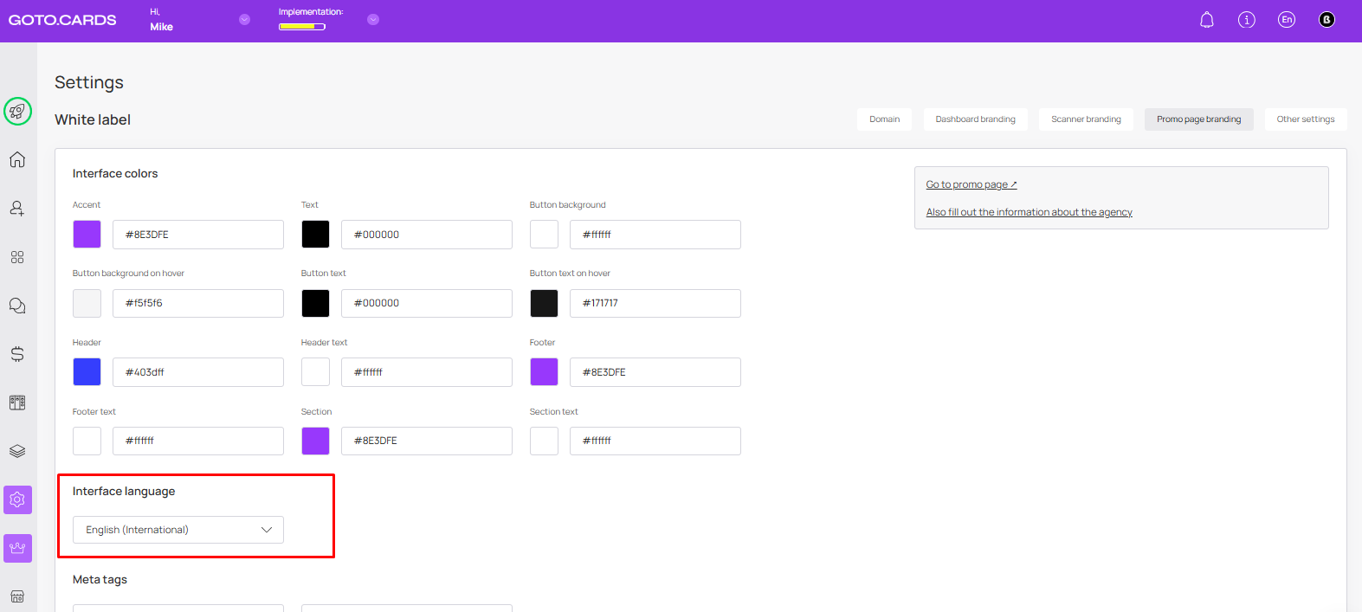Open the chat bubbles sidebar icon
This screenshot has height=612, width=1362.
(17, 306)
